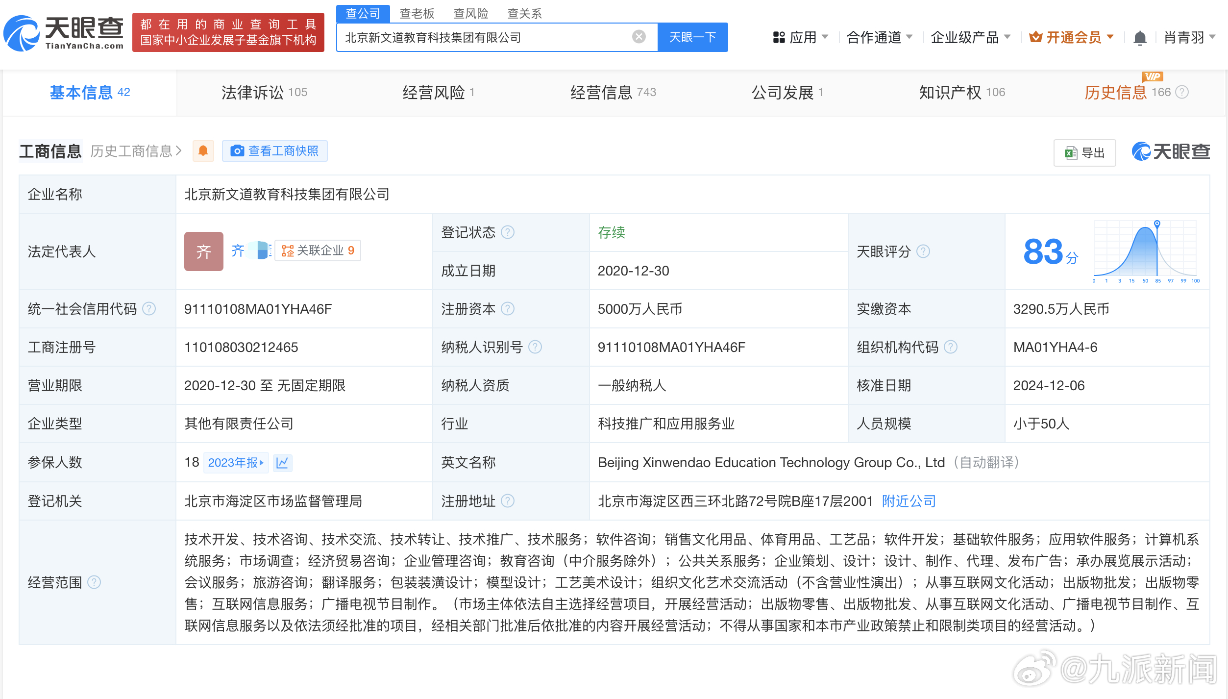Click the 3290.5万人民币 paid-in capital value
The width and height of the screenshot is (1228, 699).
click(x=1061, y=309)
